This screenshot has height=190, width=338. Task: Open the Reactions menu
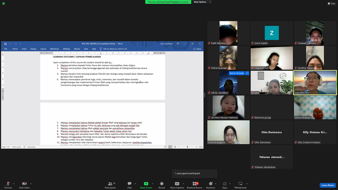[x=211, y=185]
